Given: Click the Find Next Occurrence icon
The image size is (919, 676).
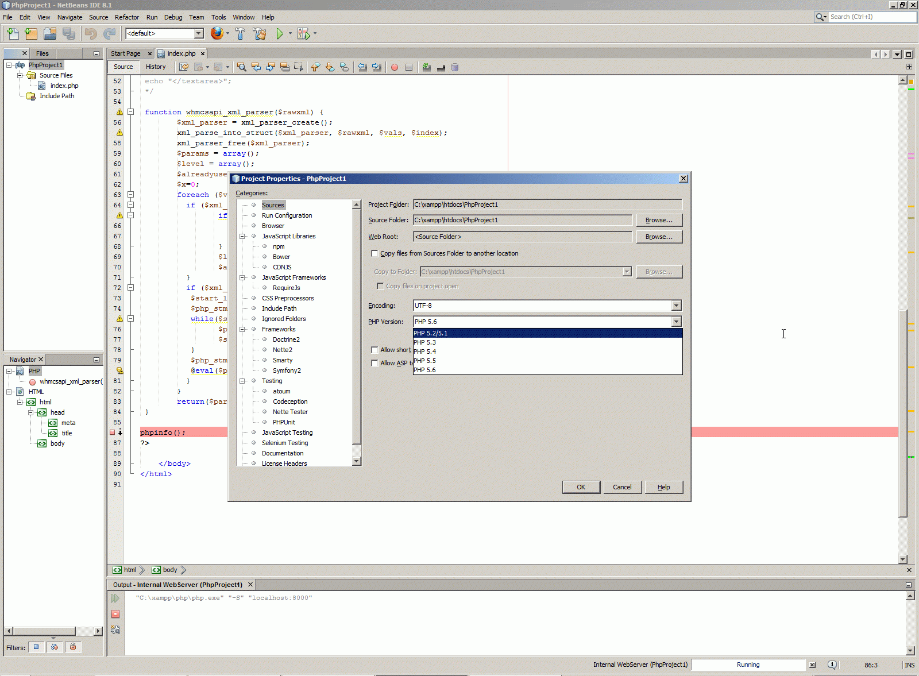Looking at the screenshot, I should click(x=271, y=67).
